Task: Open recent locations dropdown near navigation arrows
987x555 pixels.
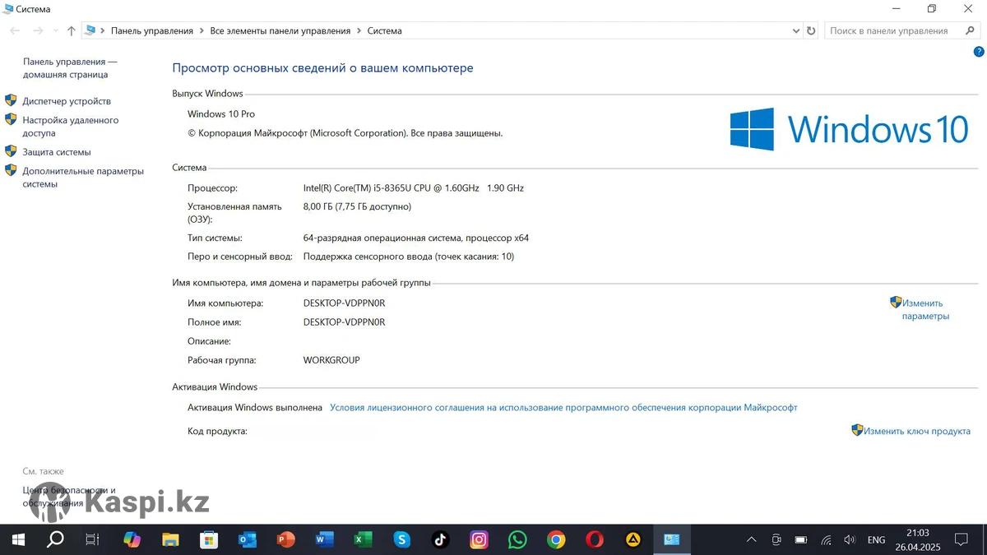Action: (x=55, y=30)
